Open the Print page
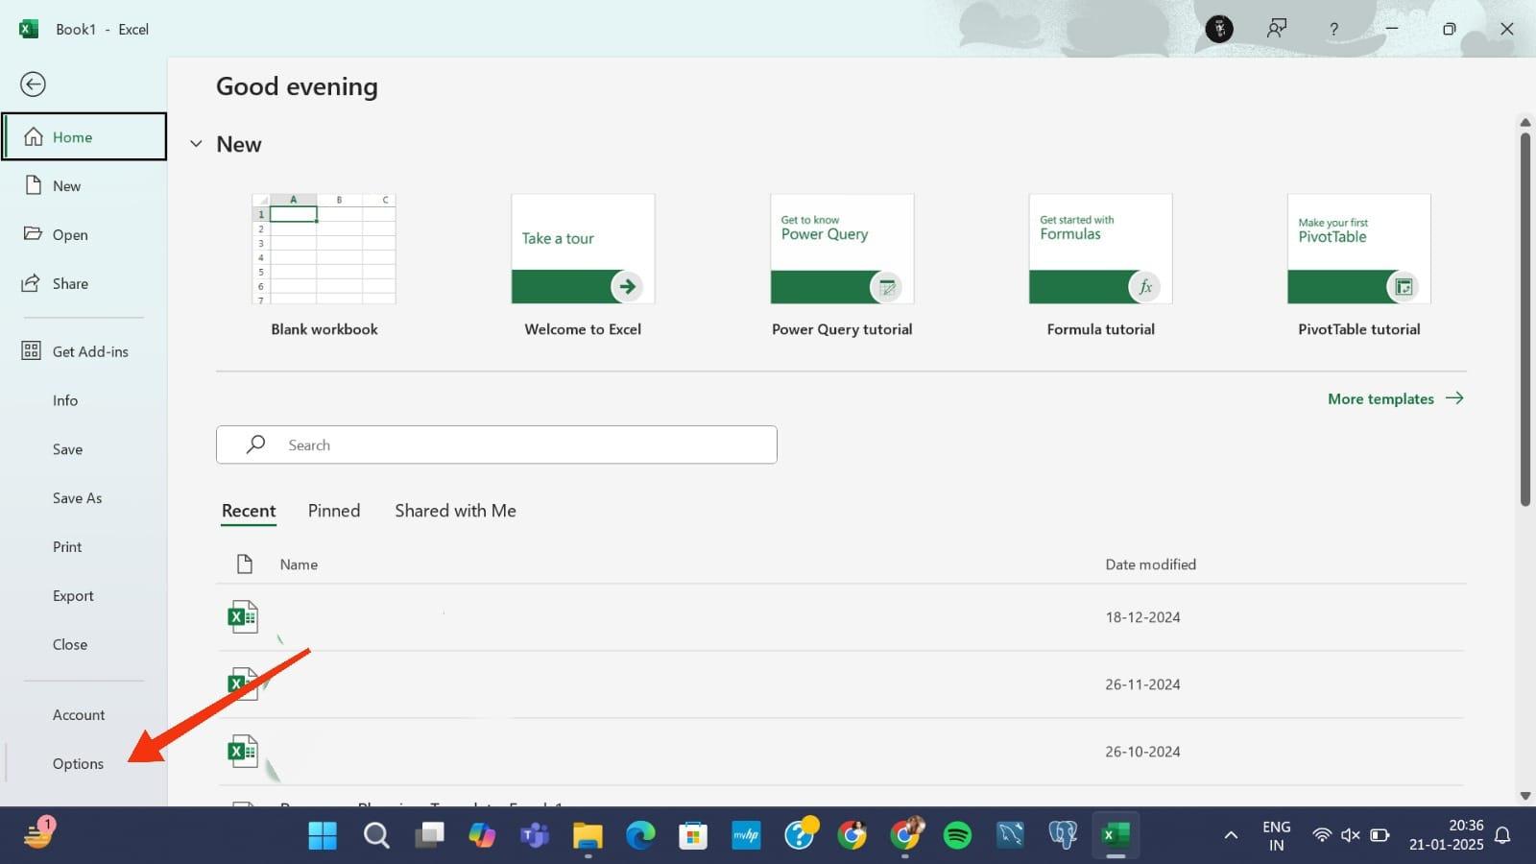The width and height of the screenshot is (1536, 864). click(x=84, y=547)
